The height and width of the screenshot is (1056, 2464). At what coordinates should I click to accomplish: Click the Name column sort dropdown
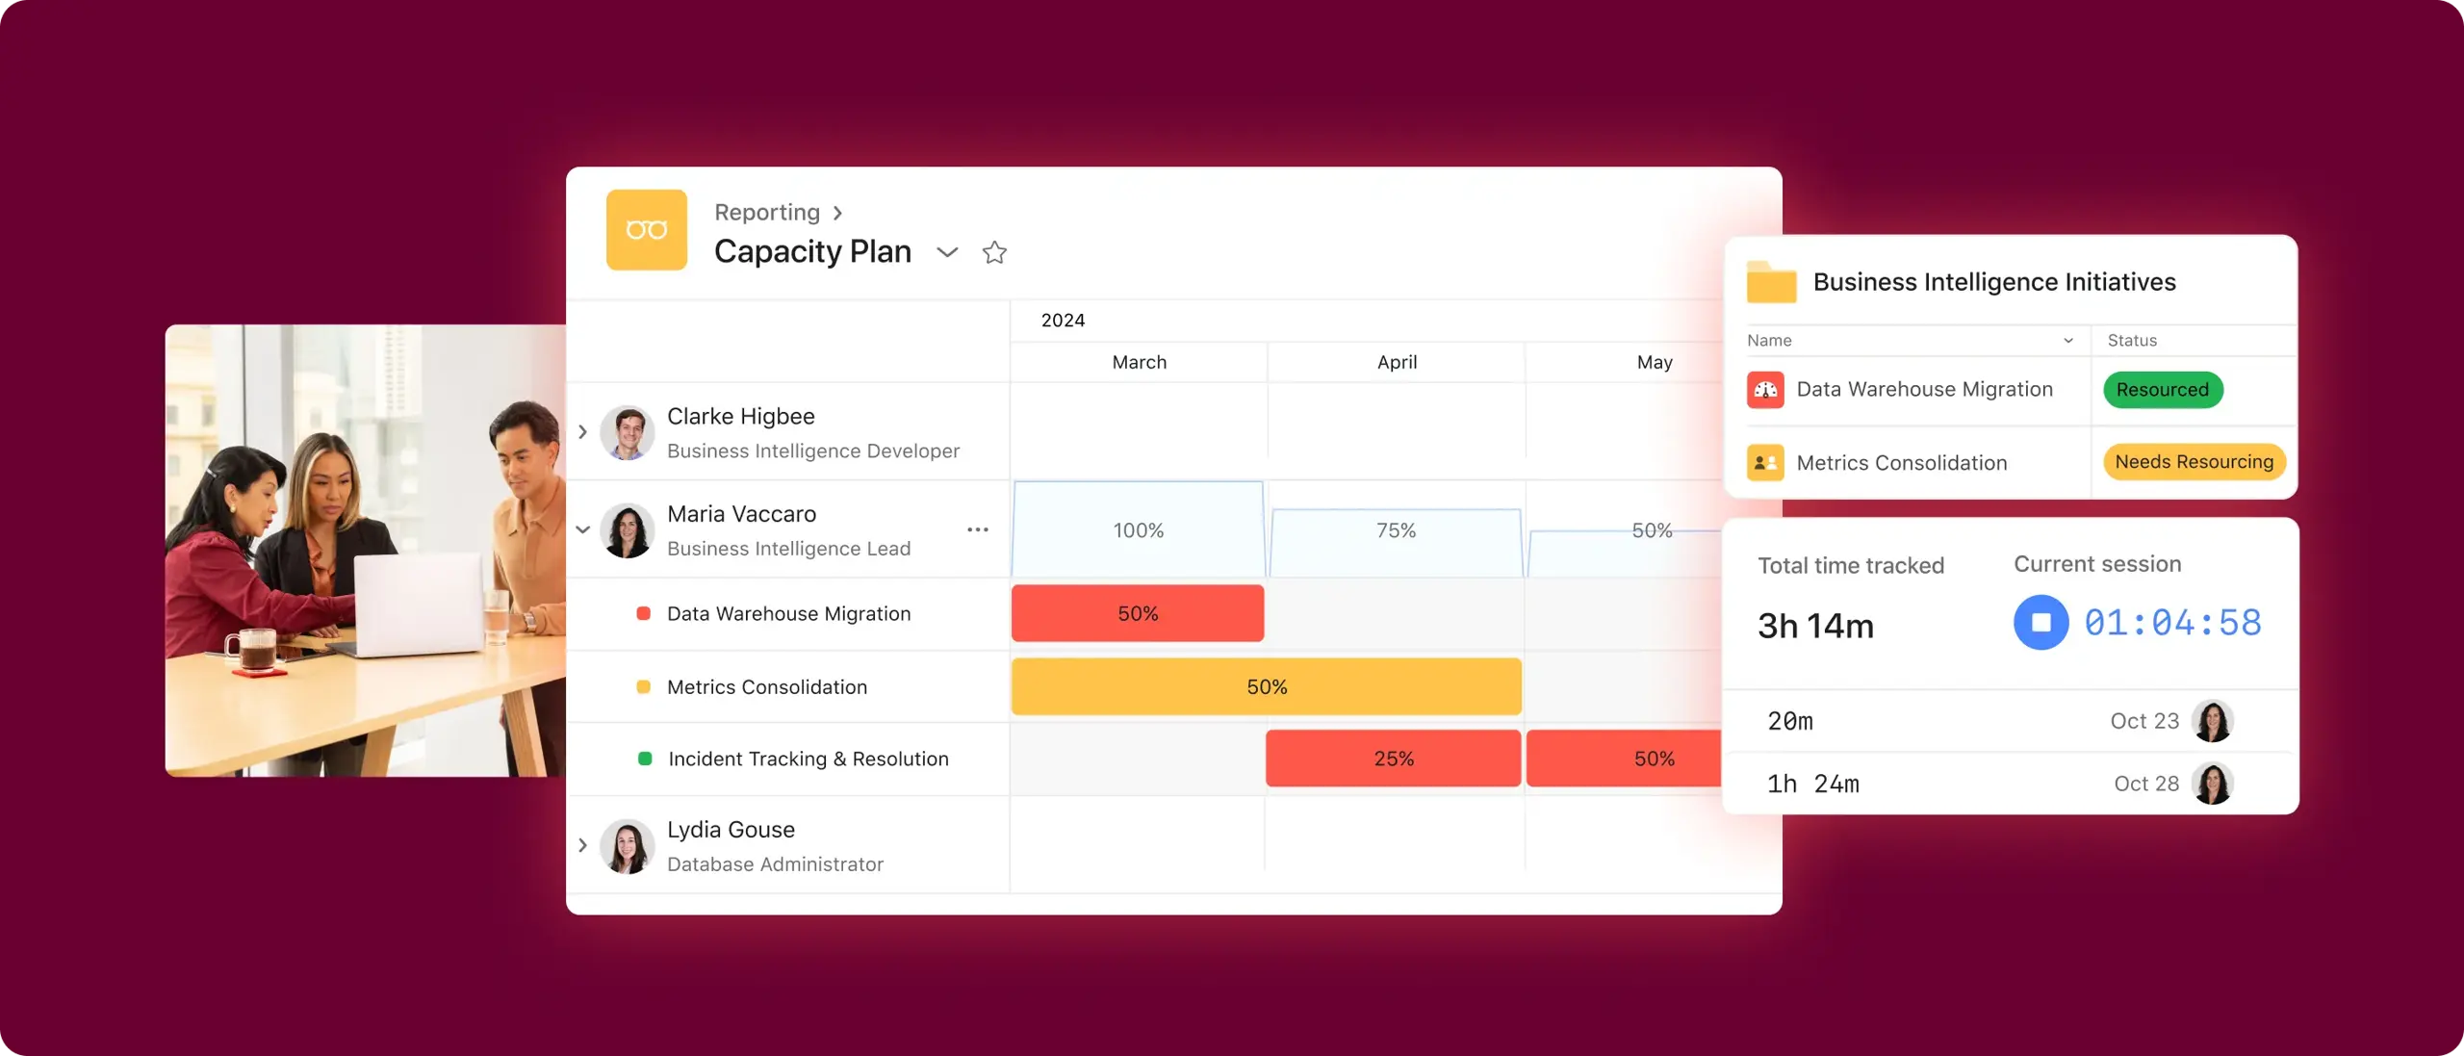pyautogui.click(x=2068, y=340)
